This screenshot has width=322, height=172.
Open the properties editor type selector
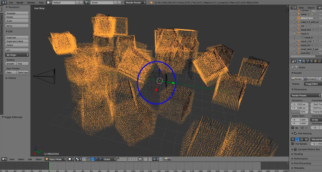[x=294, y=61]
